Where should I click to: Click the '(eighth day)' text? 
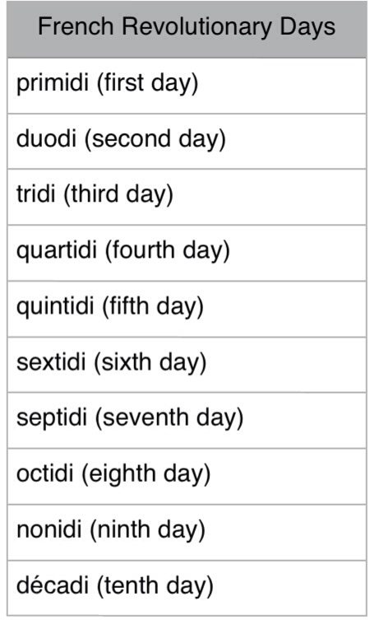click(146, 475)
